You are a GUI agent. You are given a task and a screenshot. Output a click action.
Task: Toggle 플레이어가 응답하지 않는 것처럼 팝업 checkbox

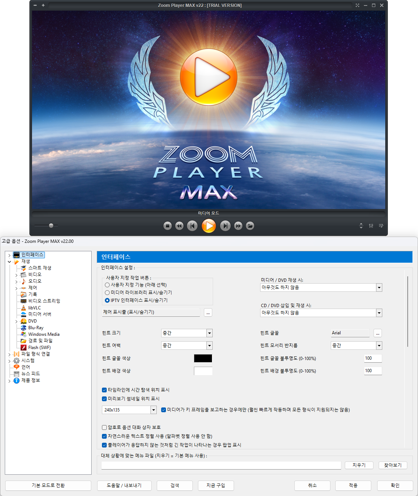click(104, 445)
